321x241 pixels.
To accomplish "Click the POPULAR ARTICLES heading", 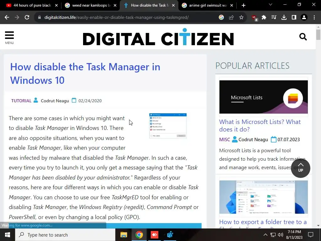I will pyautogui.click(x=252, y=66).
